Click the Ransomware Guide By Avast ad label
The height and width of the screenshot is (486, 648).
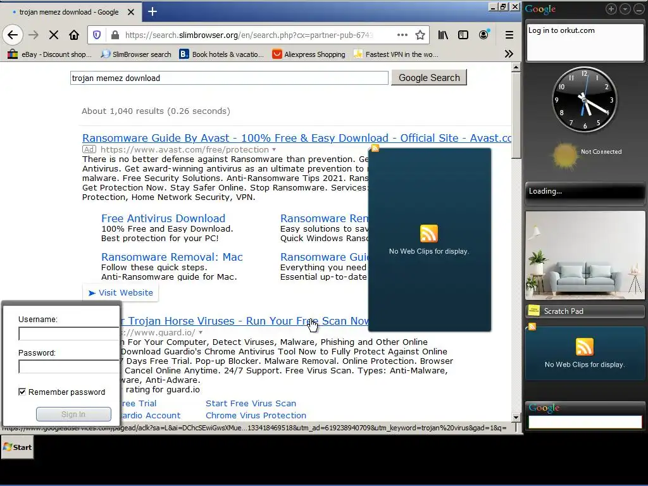[x=89, y=149]
